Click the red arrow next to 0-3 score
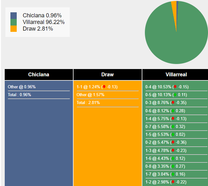 [x=173, y=103]
